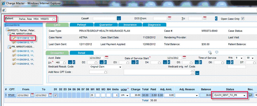This screenshot has height=106, width=257.
Task: Click the add-comment bubble icon above Time of Service
Action: click(210, 52)
